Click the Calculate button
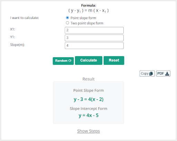 click(x=88, y=60)
